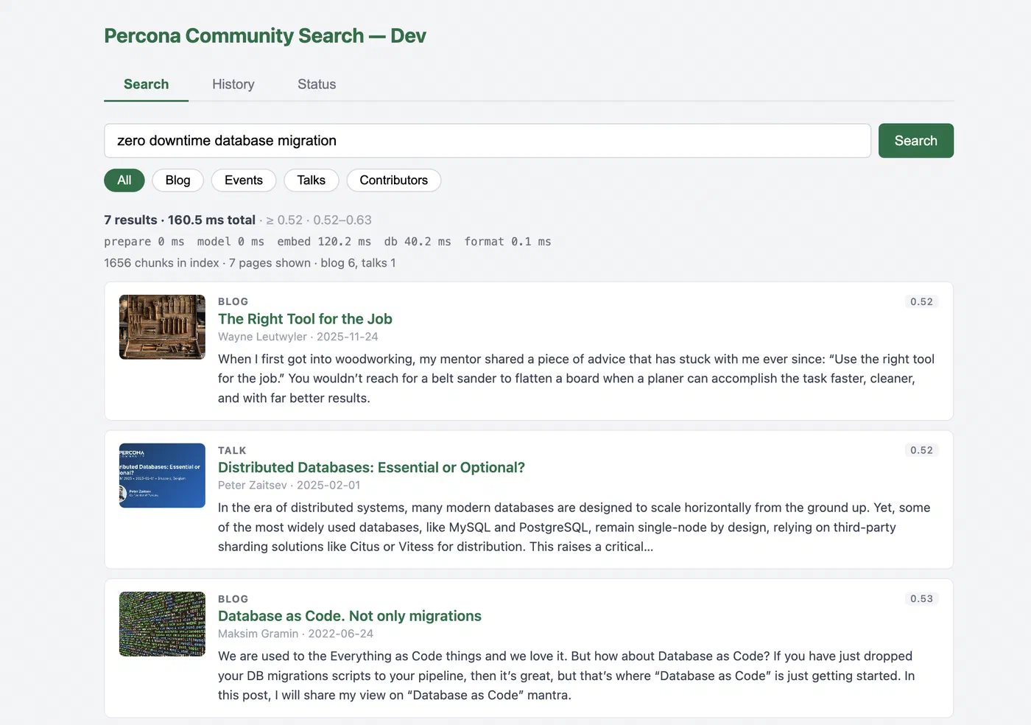Focus the search query input field
Image resolution: width=1031 pixels, height=725 pixels.
pyautogui.click(x=488, y=141)
